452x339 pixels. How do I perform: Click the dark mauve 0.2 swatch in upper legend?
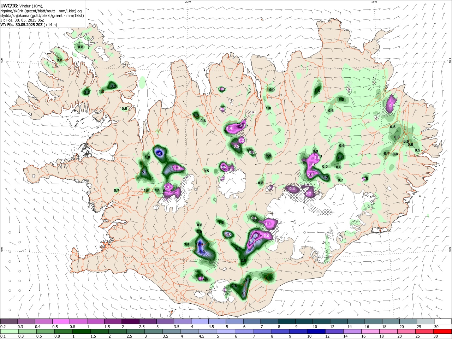9,322
